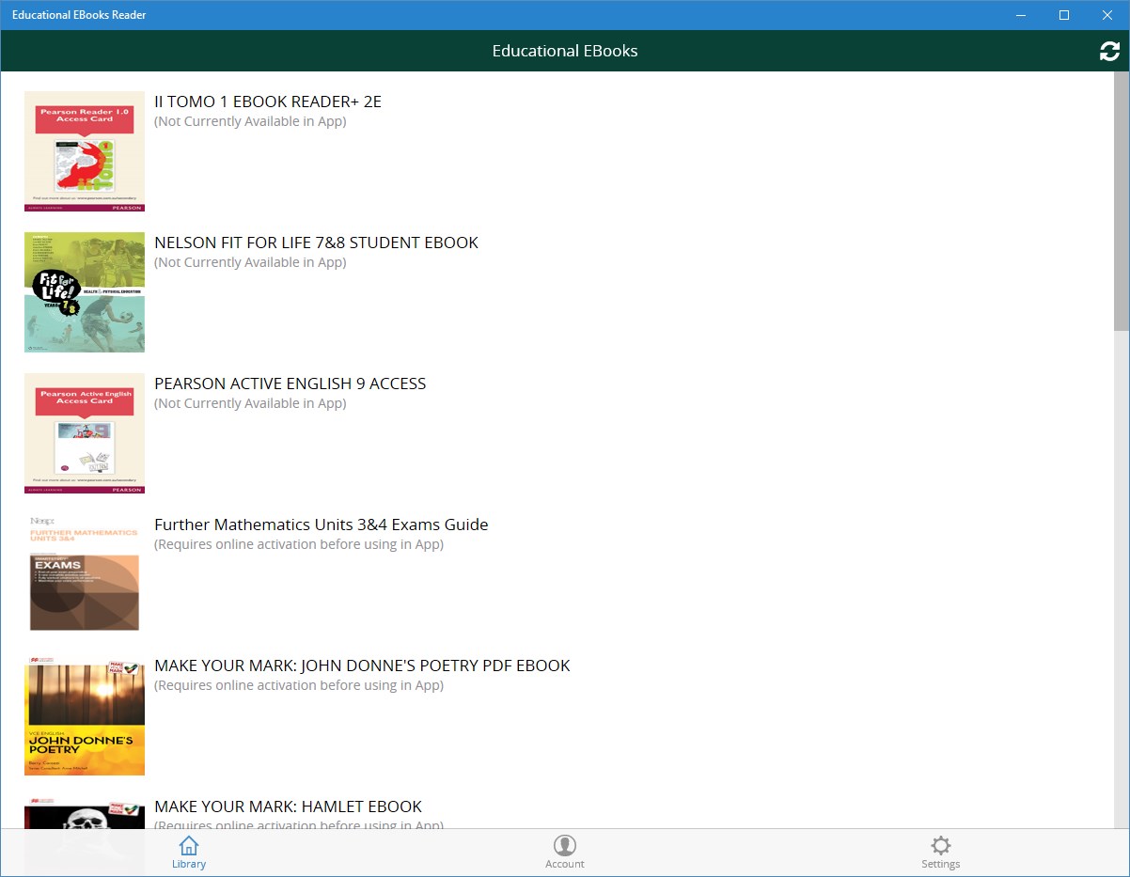Minimize the Educational EBooks Reader window
The height and width of the screenshot is (877, 1130).
point(1021,15)
